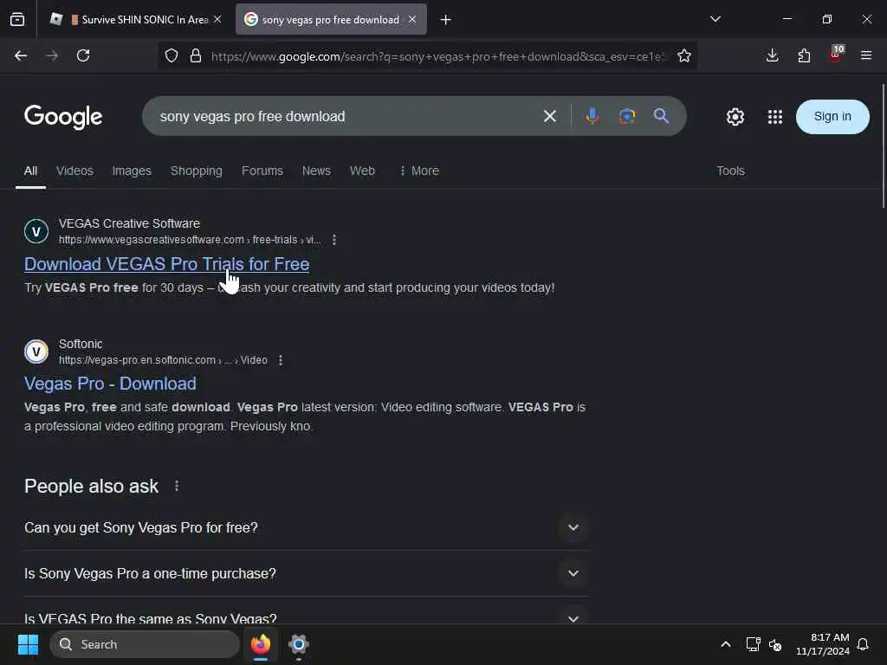
Task: Close the Survive SHIN SONIC tab
Action: [217, 19]
